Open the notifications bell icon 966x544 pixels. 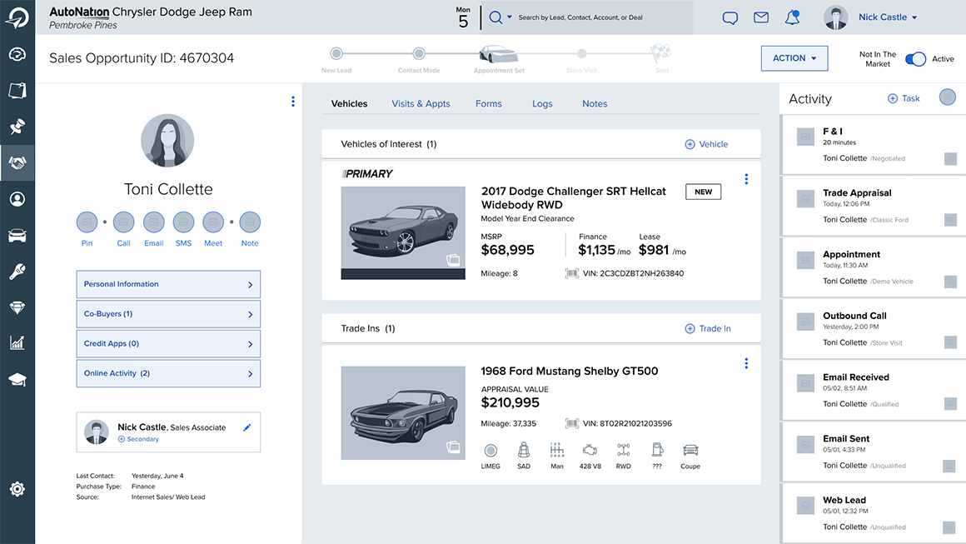tap(792, 17)
